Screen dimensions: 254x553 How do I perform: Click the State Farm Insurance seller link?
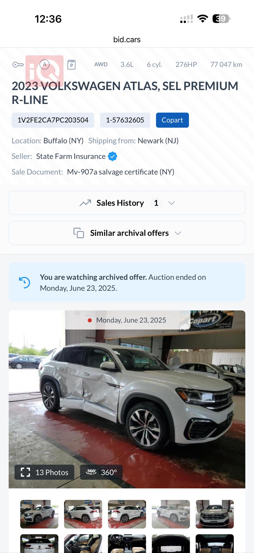(71, 156)
